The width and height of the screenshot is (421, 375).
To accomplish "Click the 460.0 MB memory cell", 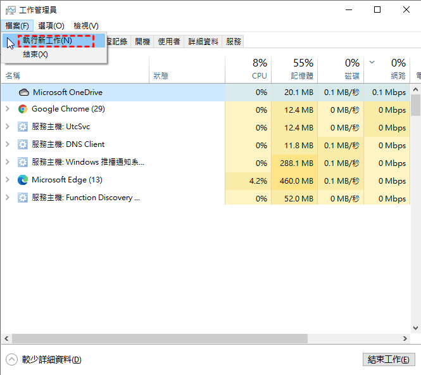I will tap(294, 181).
